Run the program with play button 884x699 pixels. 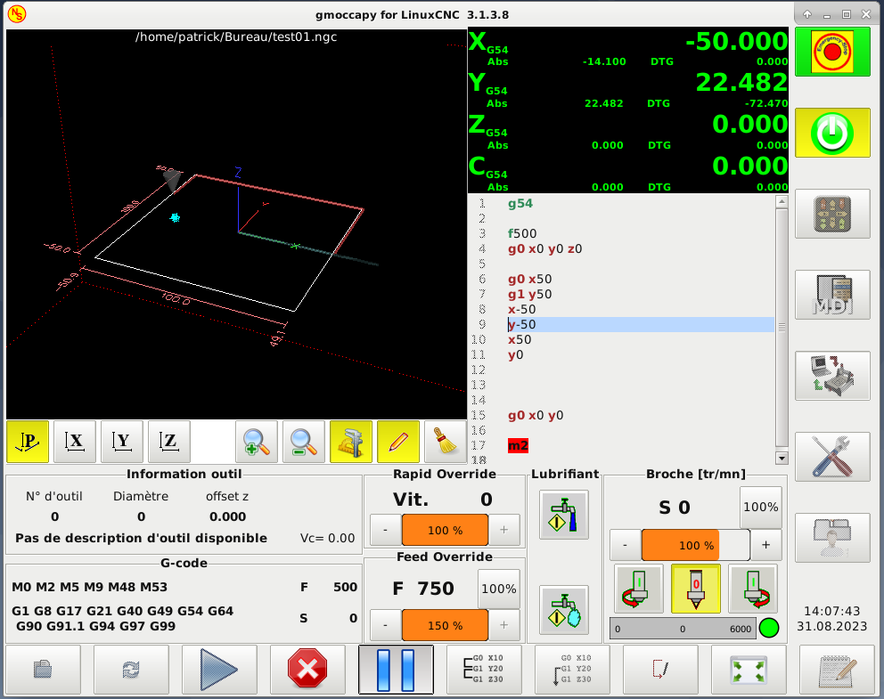(219, 670)
